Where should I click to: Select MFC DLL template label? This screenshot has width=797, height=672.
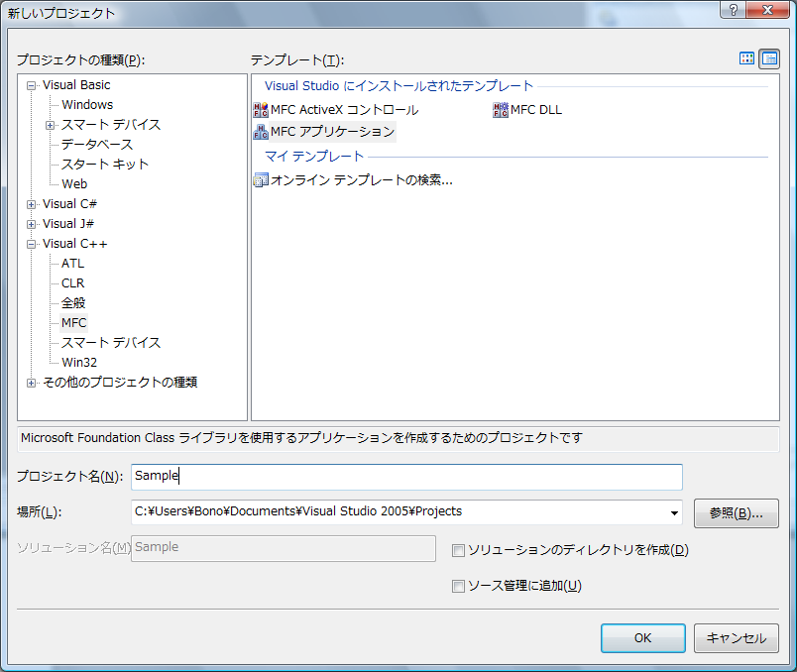click(535, 110)
